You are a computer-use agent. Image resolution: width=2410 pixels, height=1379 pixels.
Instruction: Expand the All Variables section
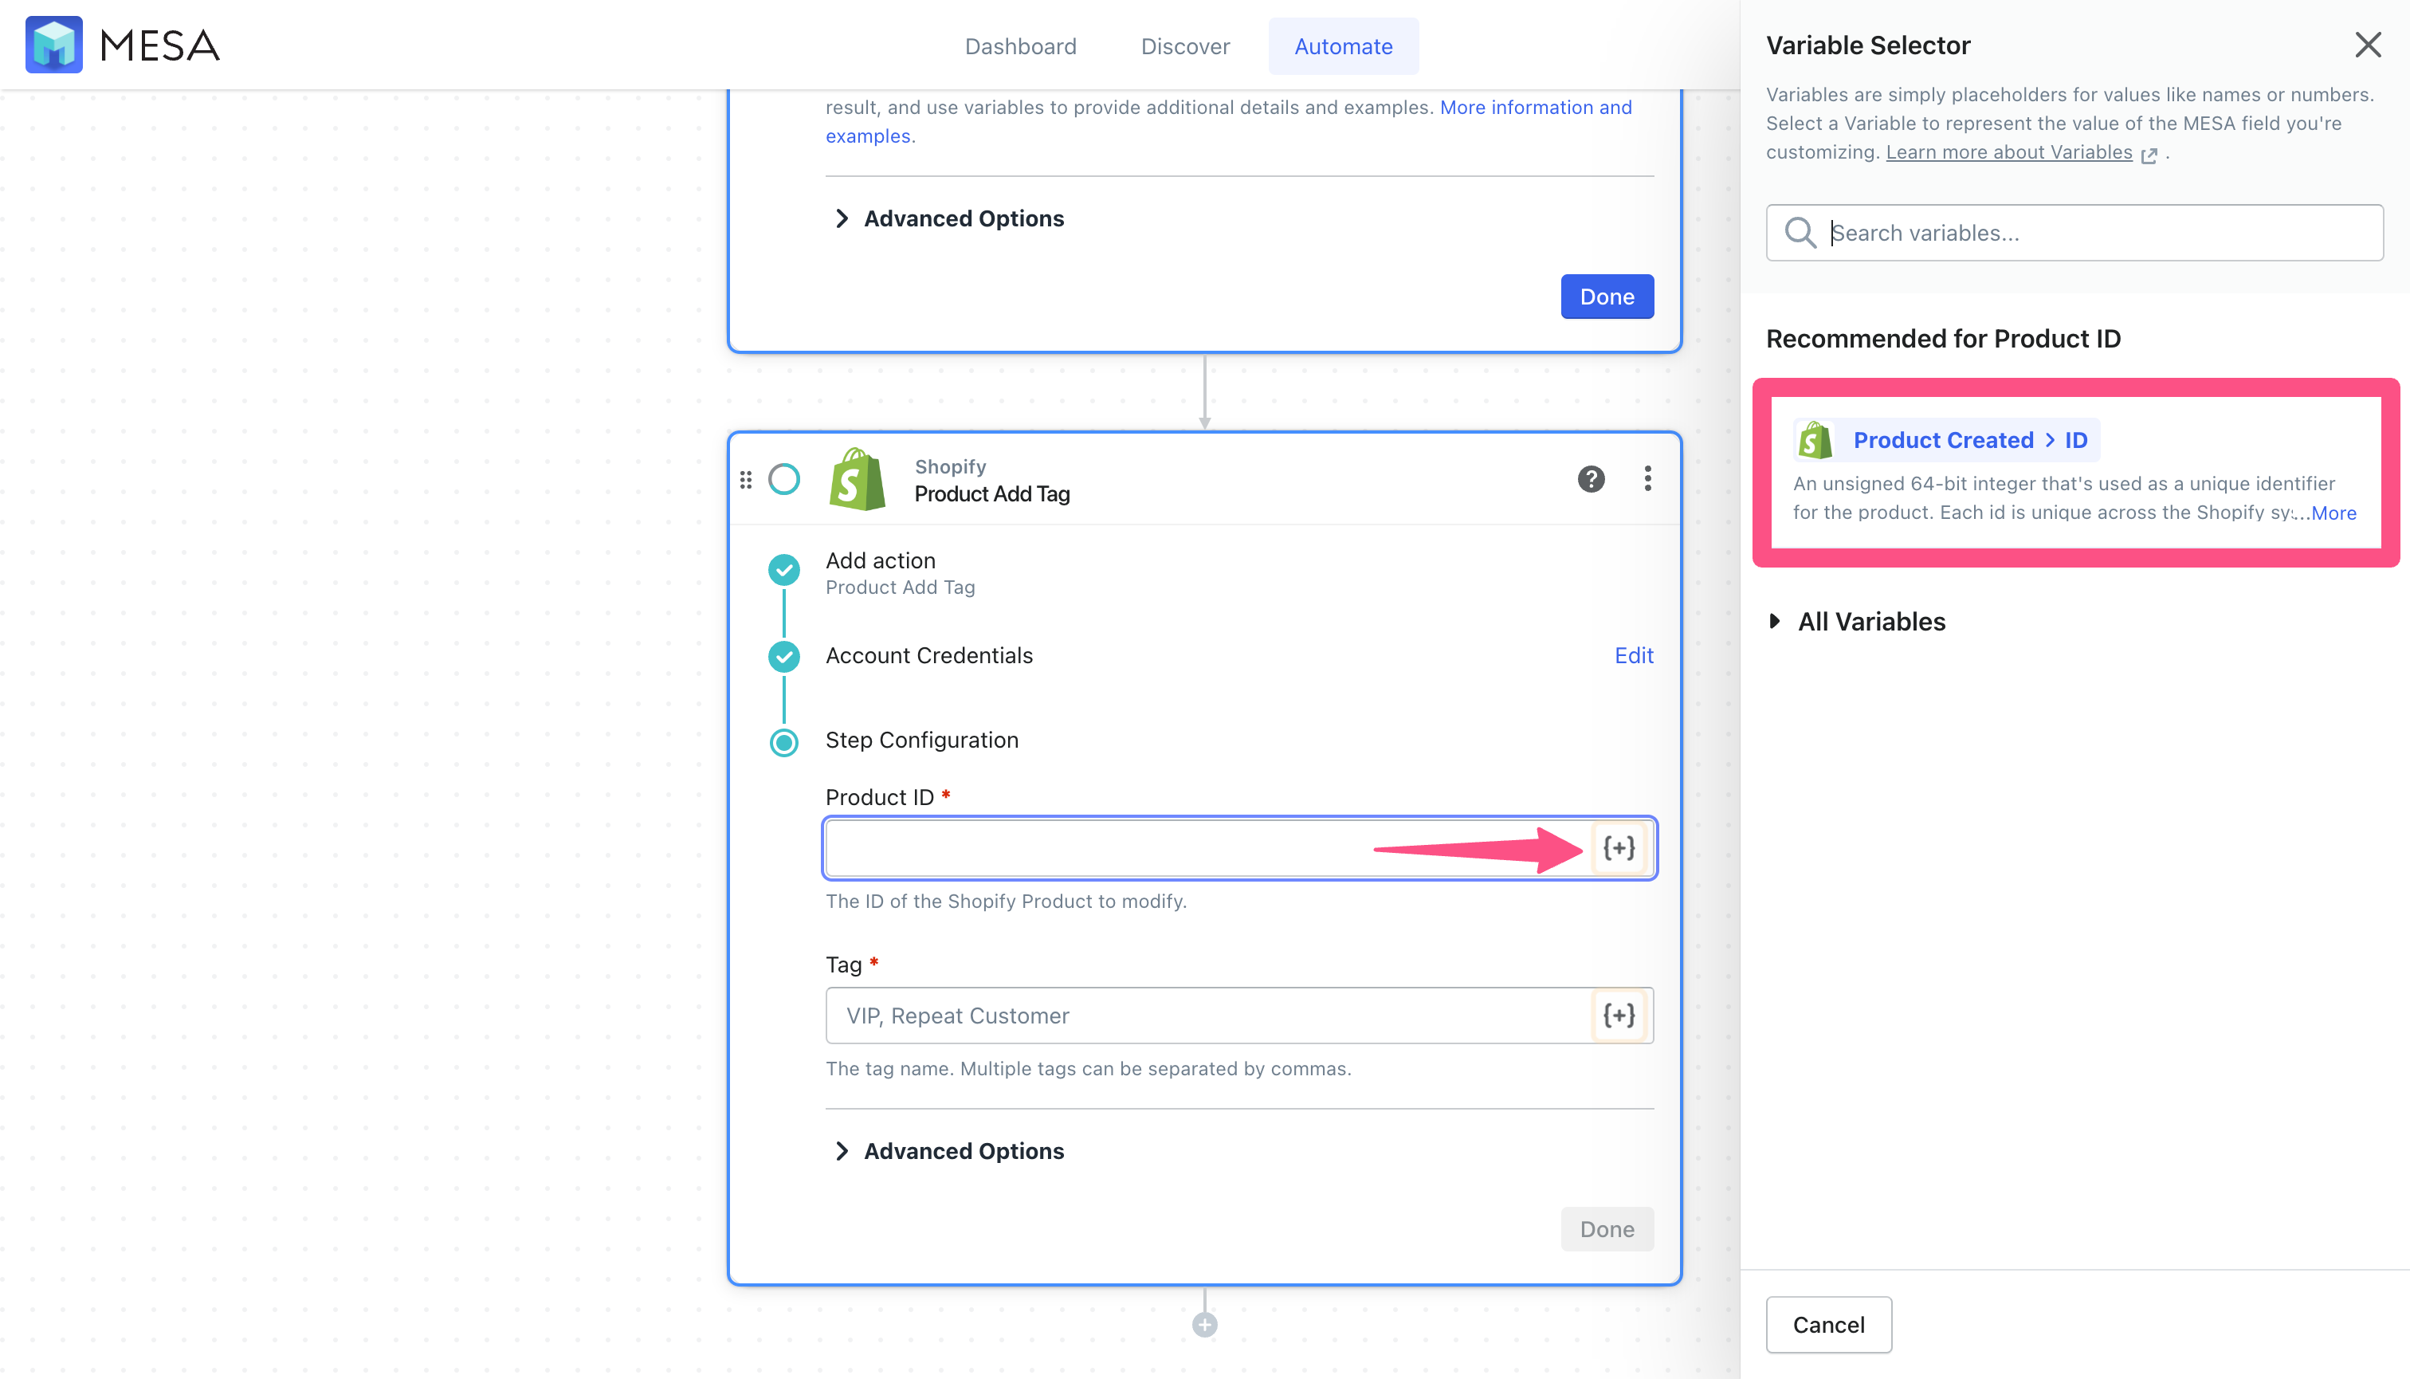coord(1857,623)
